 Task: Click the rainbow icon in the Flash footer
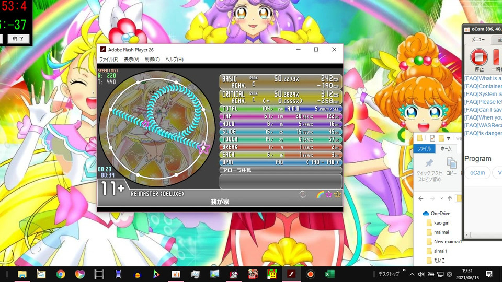[x=320, y=194]
